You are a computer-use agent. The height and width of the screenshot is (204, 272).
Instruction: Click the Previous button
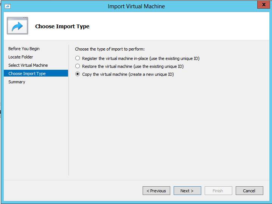(156, 191)
